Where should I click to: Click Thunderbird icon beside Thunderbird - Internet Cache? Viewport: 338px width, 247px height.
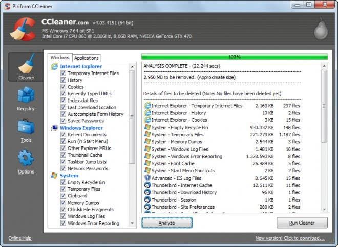147,185
